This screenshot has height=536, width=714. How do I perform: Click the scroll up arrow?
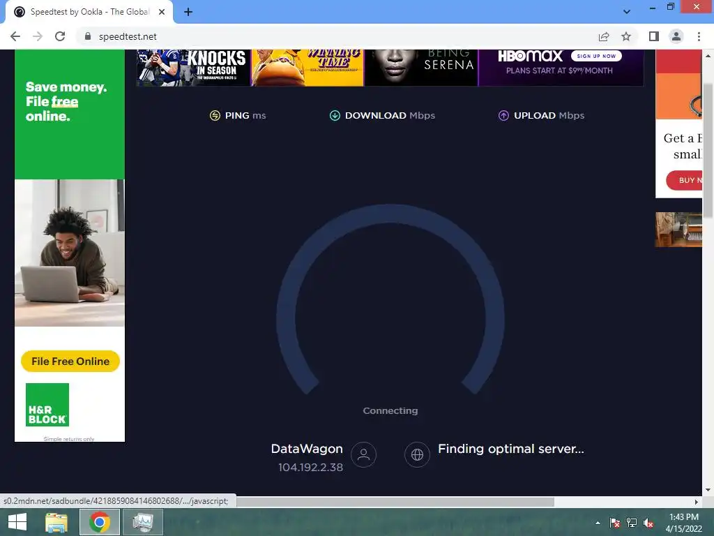(708, 56)
